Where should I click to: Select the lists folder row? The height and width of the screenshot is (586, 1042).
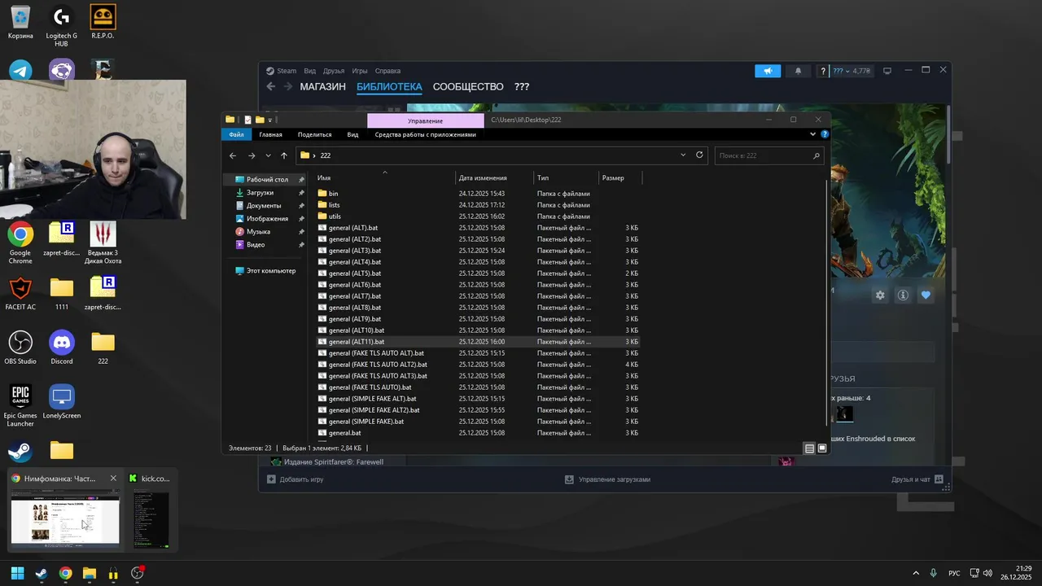click(478, 205)
